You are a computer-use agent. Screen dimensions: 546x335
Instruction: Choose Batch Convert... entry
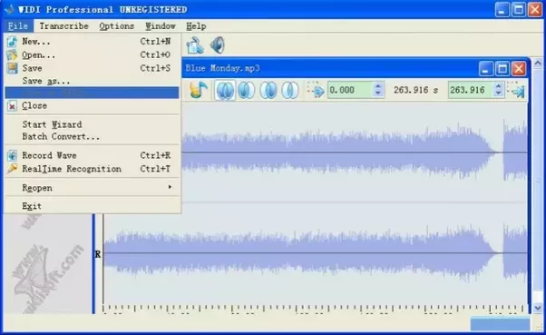click(92, 137)
